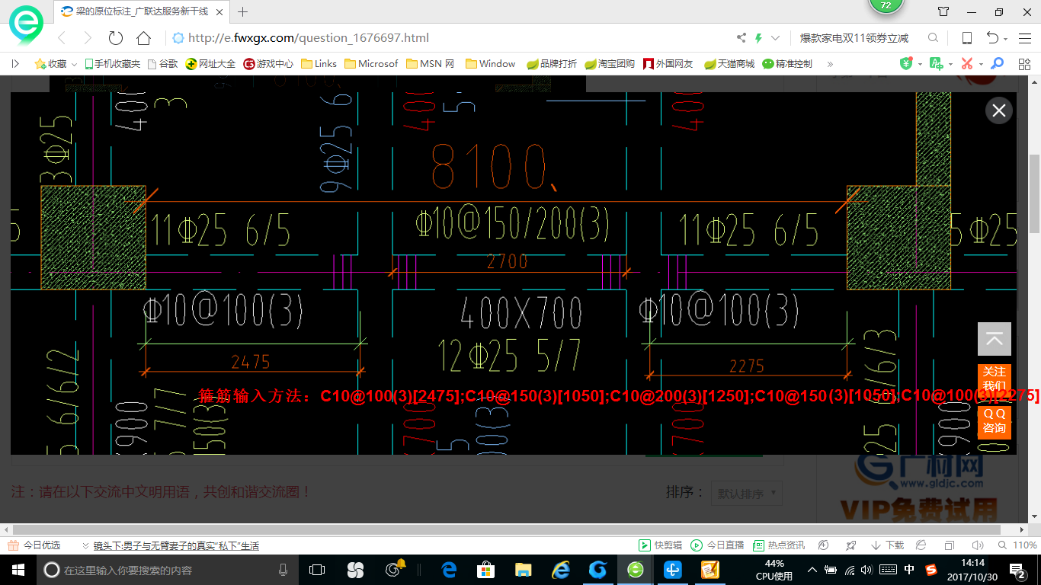Screen dimensions: 1041x585
Task: Open Task View in the taskbar
Action: (317, 570)
